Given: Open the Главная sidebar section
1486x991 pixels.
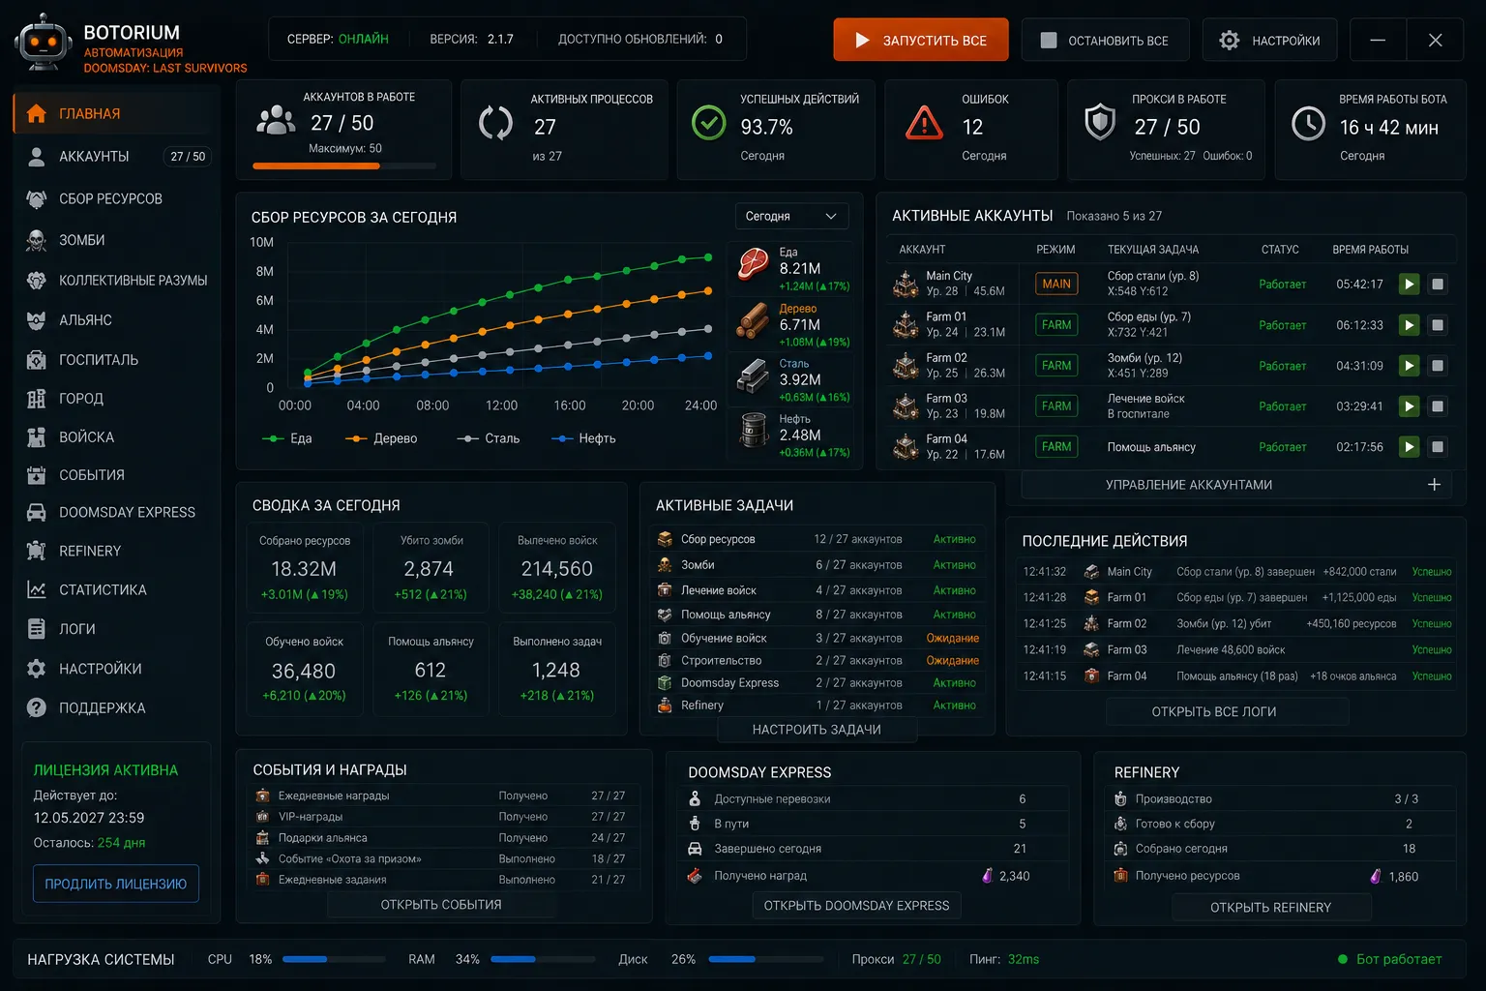Looking at the screenshot, I should 112,113.
